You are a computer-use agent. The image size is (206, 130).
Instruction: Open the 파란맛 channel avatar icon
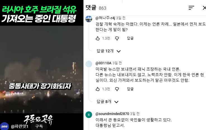click(4, 126)
